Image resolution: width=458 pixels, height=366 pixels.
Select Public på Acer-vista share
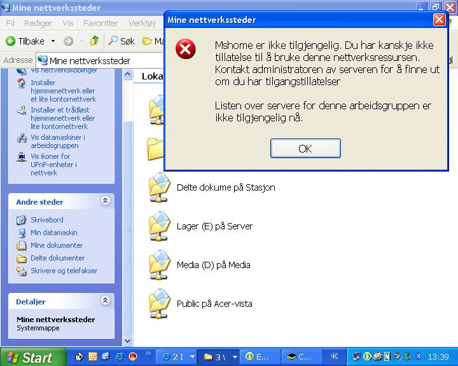tap(214, 304)
